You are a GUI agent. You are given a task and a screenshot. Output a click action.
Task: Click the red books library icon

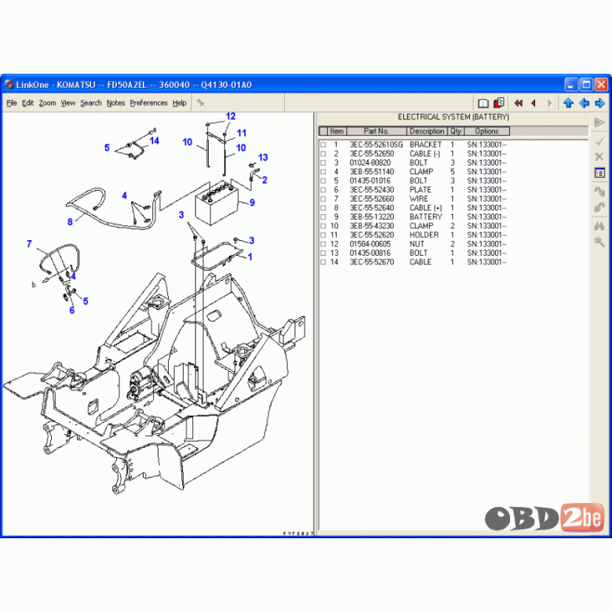click(x=498, y=103)
